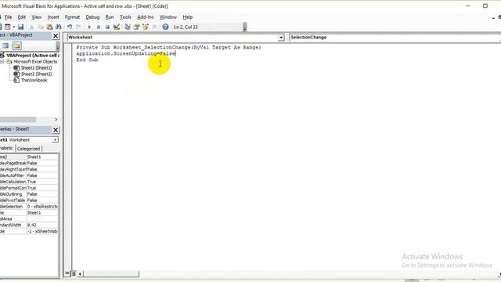
Task: Click the Private Sub Worksheet_SelectionChange line
Action: tap(168, 47)
